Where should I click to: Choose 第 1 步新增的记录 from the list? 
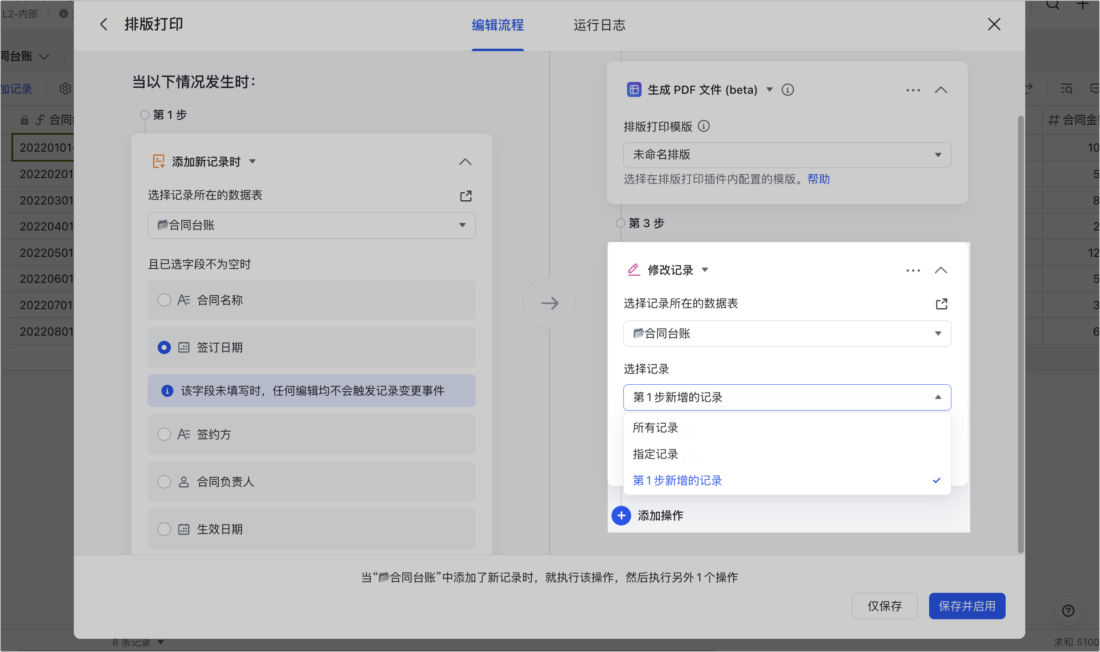(x=787, y=480)
